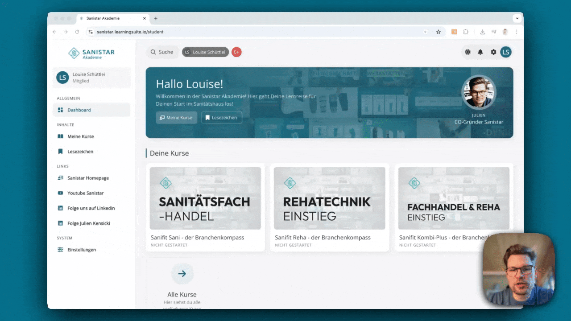
Task: Open the search field 'Suche'
Action: tap(162, 52)
